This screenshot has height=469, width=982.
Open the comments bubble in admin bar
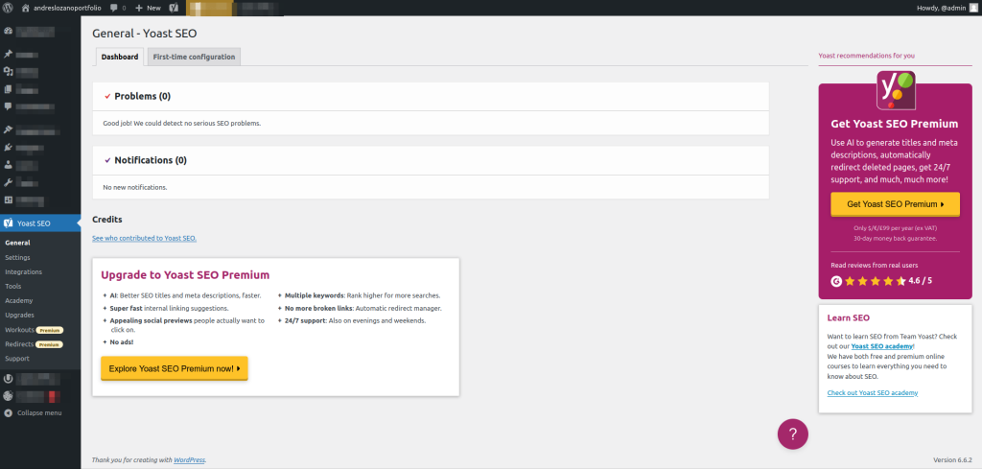click(118, 8)
